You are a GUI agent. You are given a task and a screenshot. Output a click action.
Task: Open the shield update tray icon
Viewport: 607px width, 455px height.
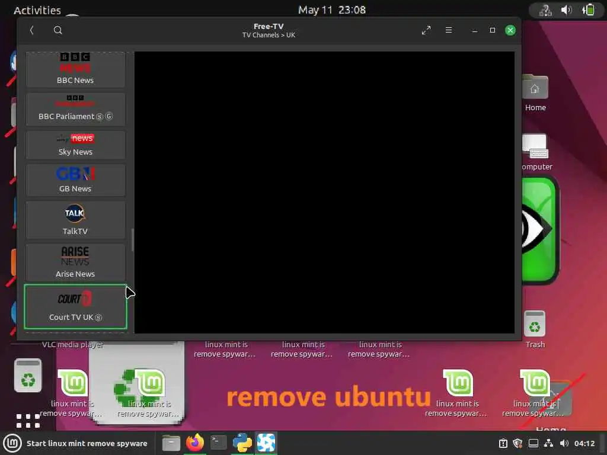pyautogui.click(x=517, y=443)
